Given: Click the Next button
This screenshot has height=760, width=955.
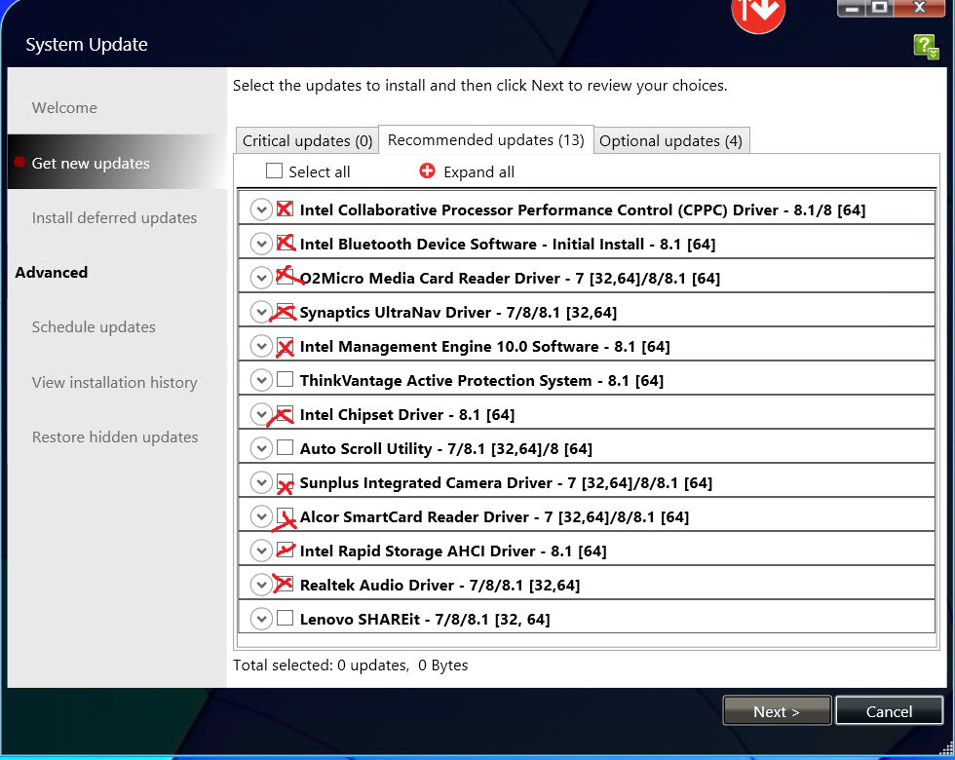Looking at the screenshot, I should [777, 710].
